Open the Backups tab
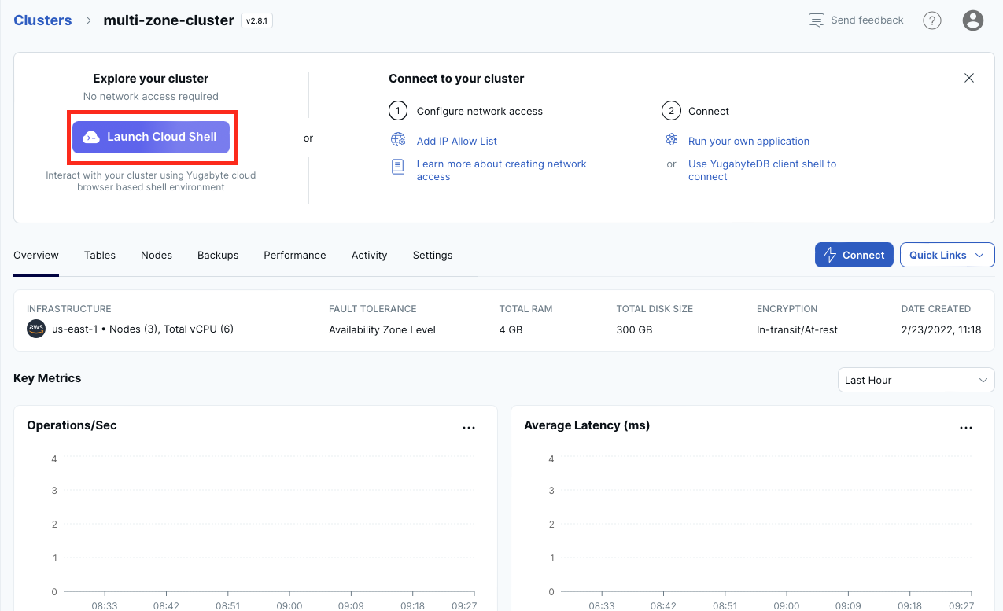Viewport: 1003px width, 611px height. pyautogui.click(x=217, y=255)
